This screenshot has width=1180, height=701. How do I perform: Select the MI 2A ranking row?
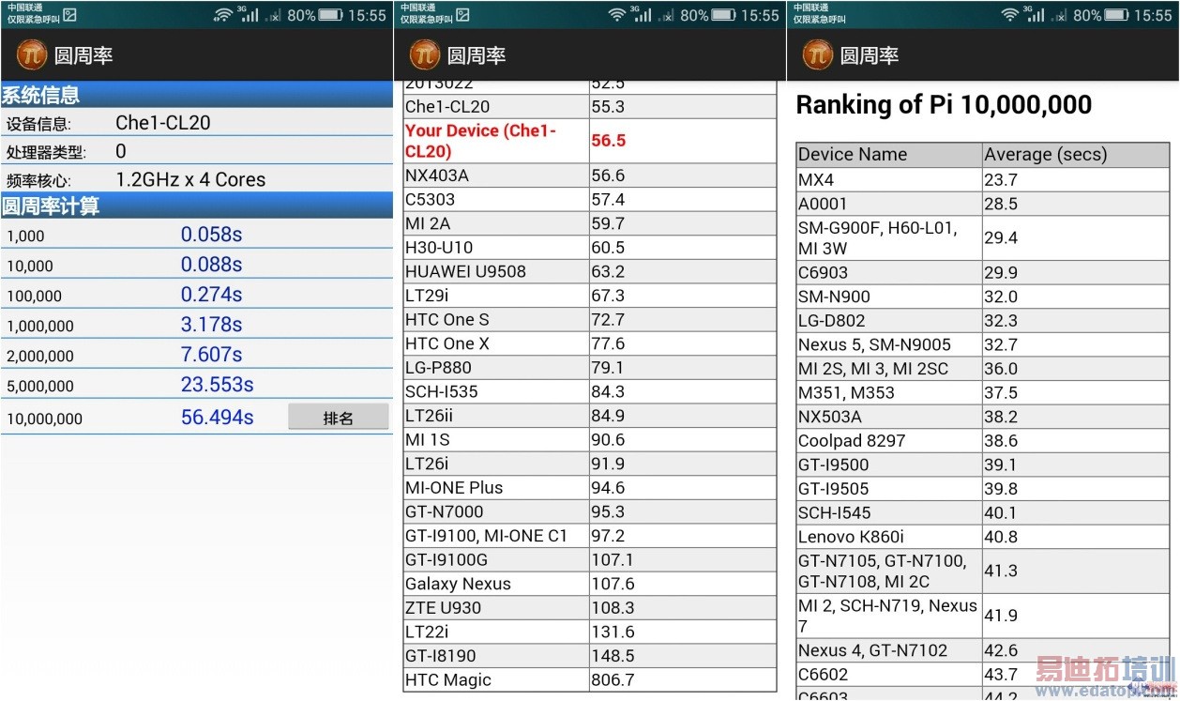tap(590, 223)
